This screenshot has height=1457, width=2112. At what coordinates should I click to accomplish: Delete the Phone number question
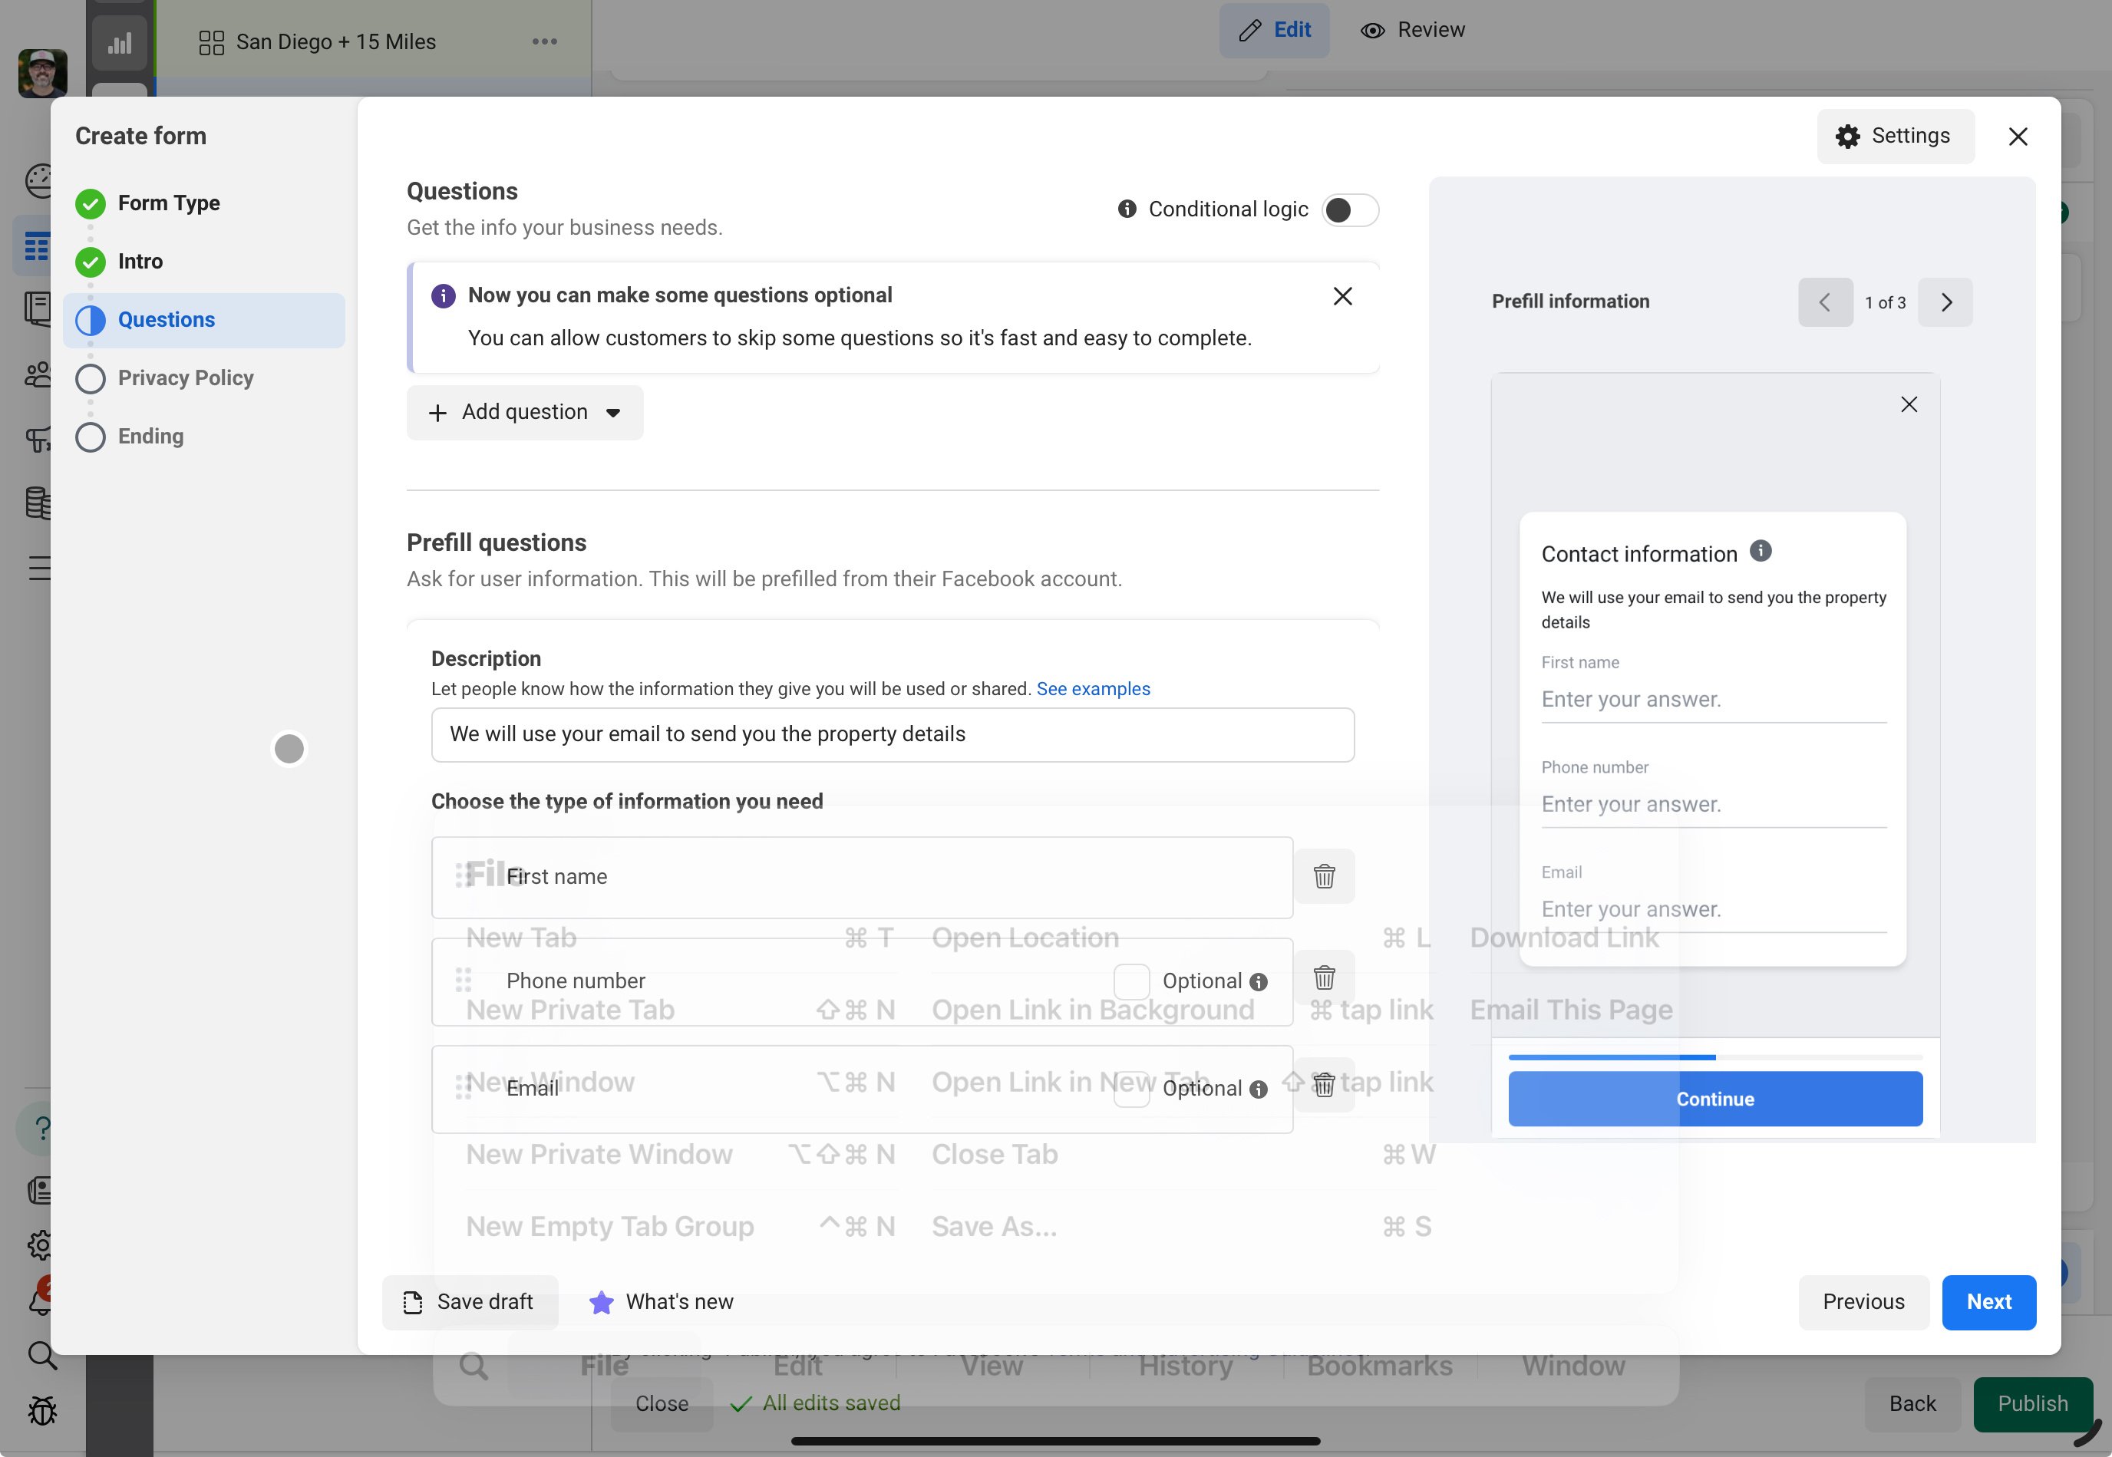click(1323, 977)
